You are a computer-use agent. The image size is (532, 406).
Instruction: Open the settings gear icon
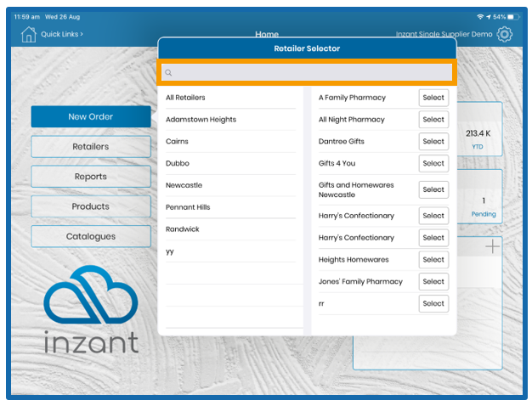[505, 34]
